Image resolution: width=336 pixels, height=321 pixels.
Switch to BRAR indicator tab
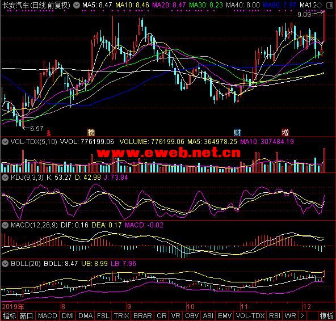coord(142,316)
